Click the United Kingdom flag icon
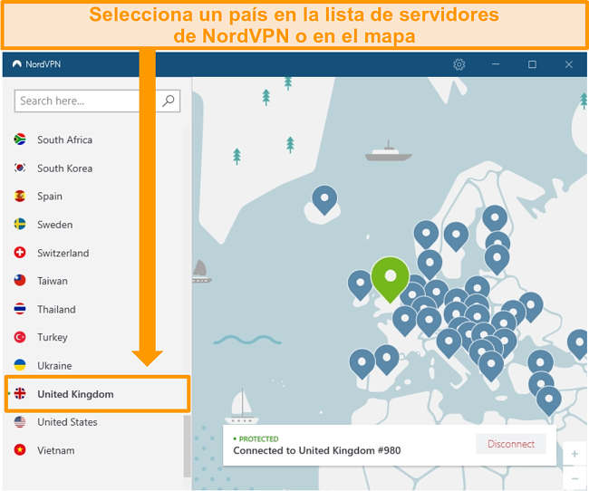 tap(20, 394)
